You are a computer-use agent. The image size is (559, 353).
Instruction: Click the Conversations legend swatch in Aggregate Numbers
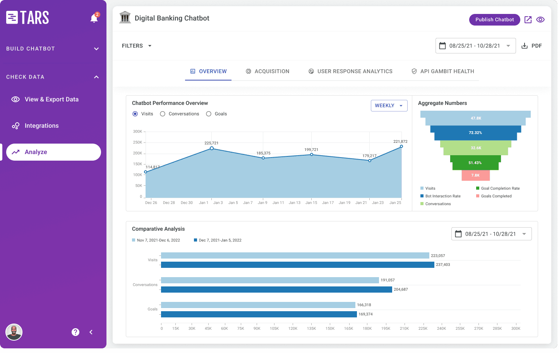coord(423,204)
